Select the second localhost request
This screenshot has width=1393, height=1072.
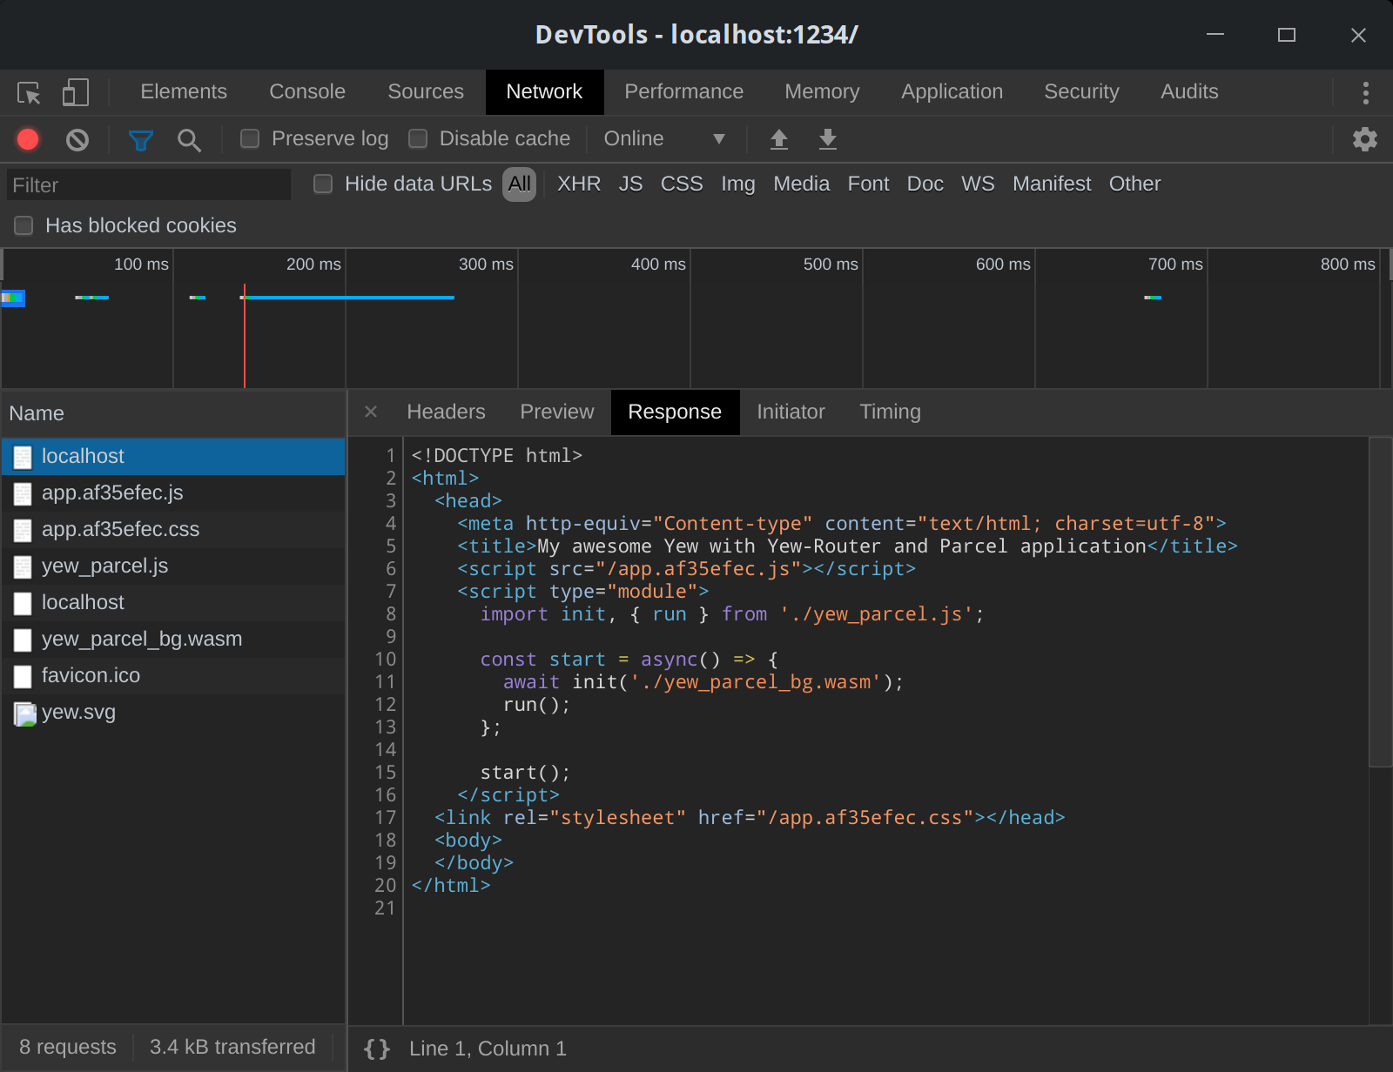click(x=173, y=602)
